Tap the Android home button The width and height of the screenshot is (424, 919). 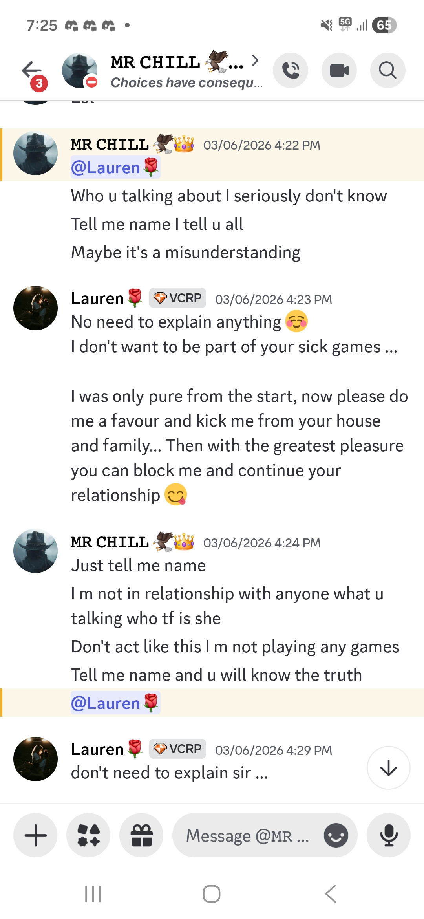pyautogui.click(x=212, y=894)
